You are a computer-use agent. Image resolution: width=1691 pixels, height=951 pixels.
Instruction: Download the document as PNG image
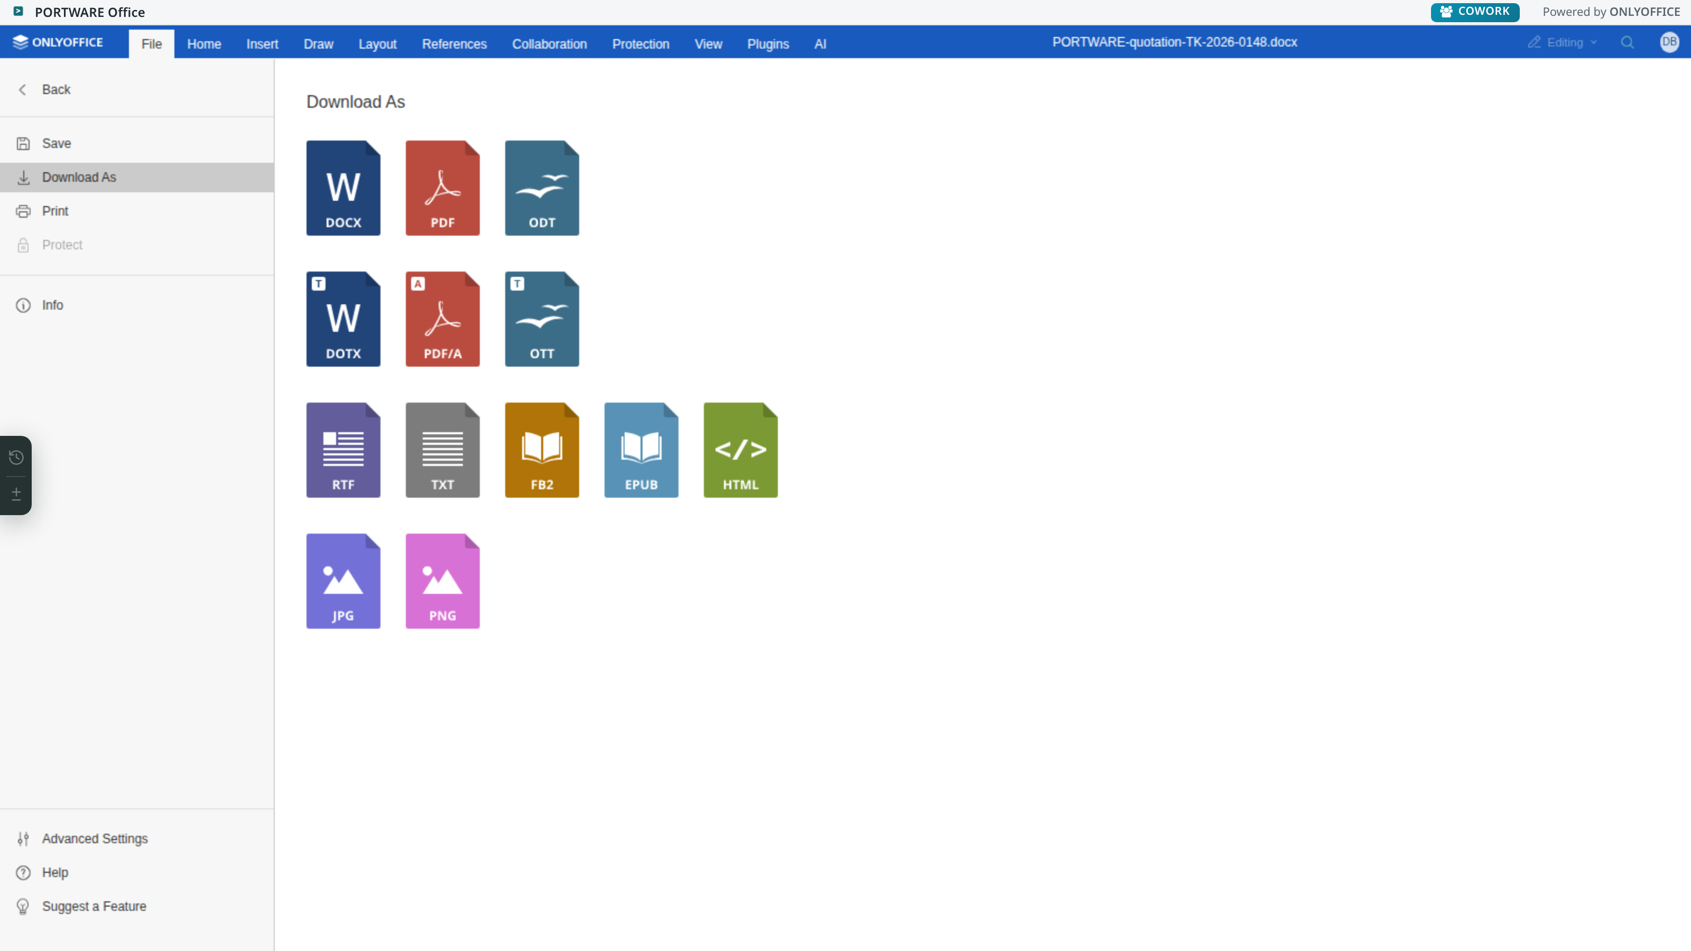tap(442, 581)
